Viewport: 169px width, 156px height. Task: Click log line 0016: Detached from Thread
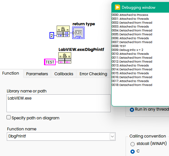pos(132,77)
